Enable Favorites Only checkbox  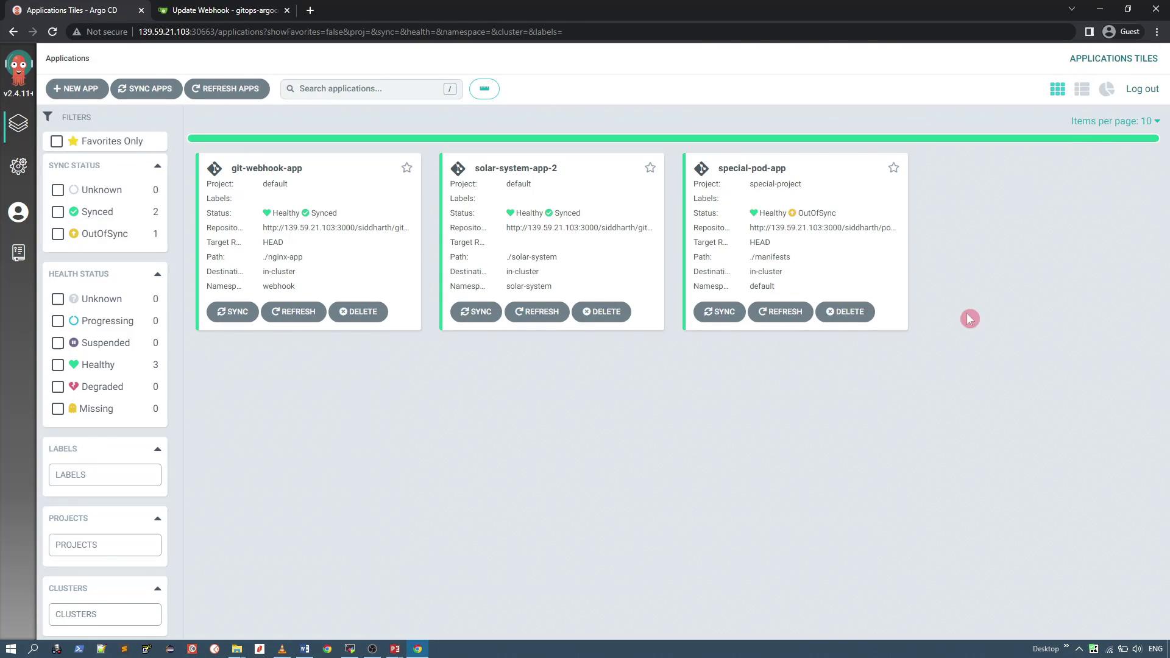click(57, 141)
